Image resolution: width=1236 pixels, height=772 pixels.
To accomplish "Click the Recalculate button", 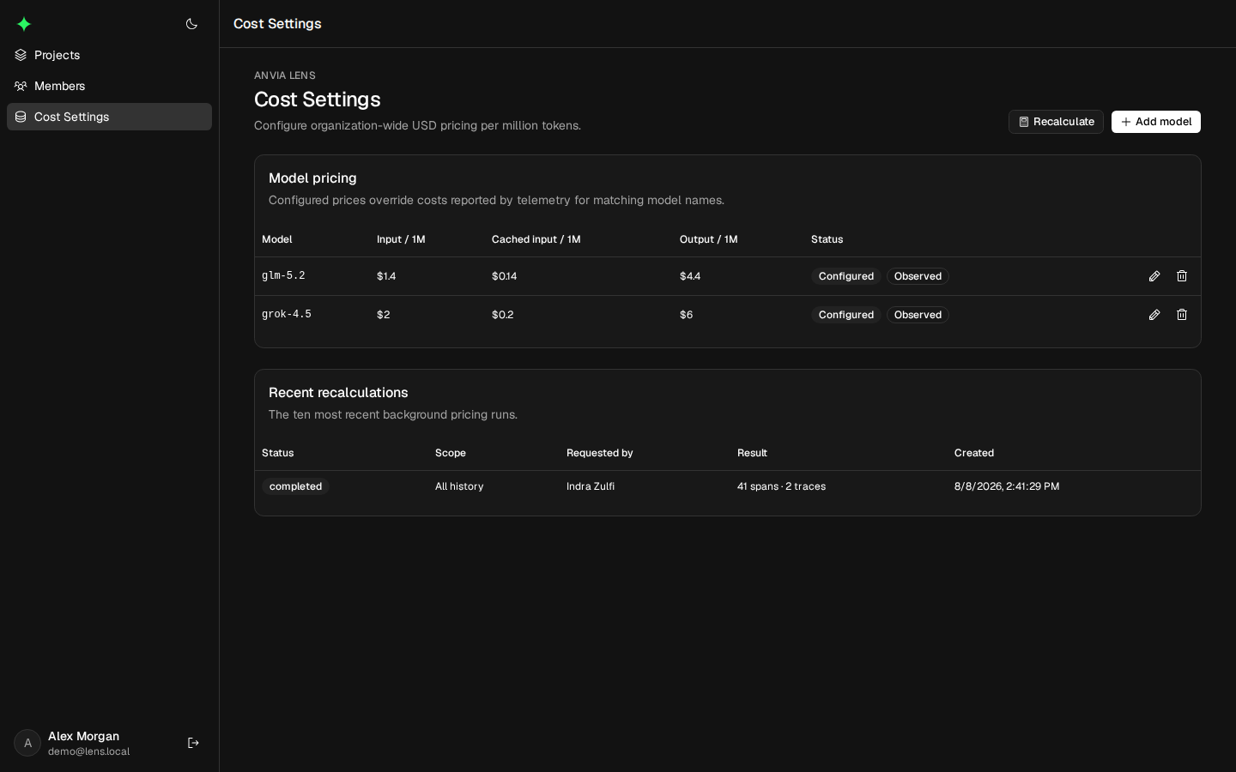I will tap(1056, 122).
